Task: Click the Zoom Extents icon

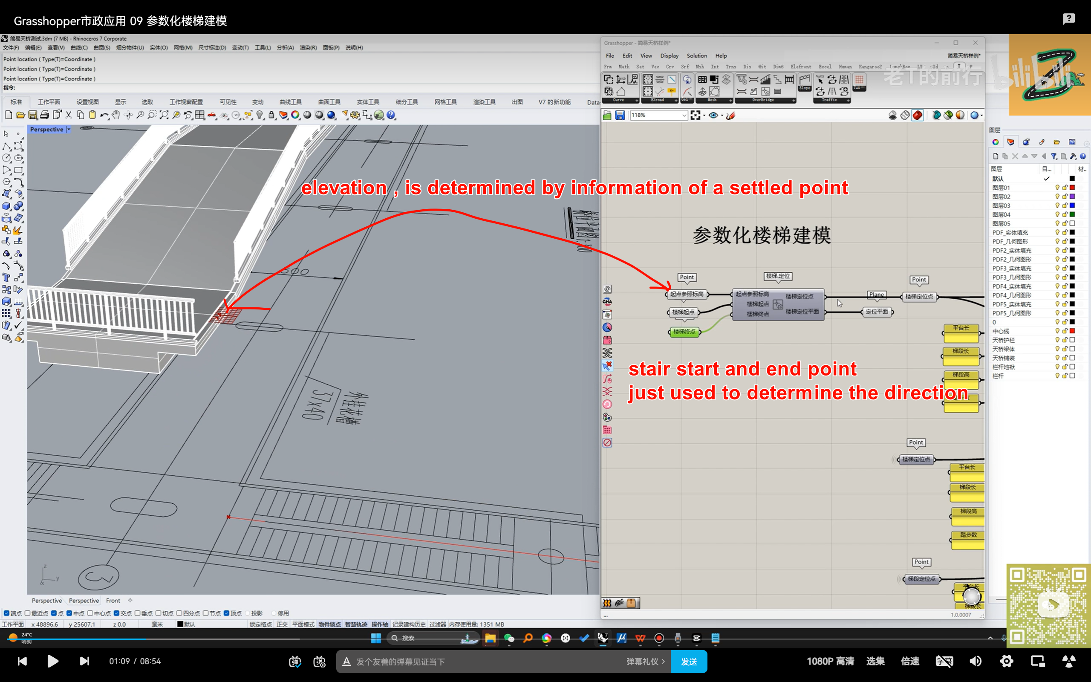Action: (x=164, y=115)
